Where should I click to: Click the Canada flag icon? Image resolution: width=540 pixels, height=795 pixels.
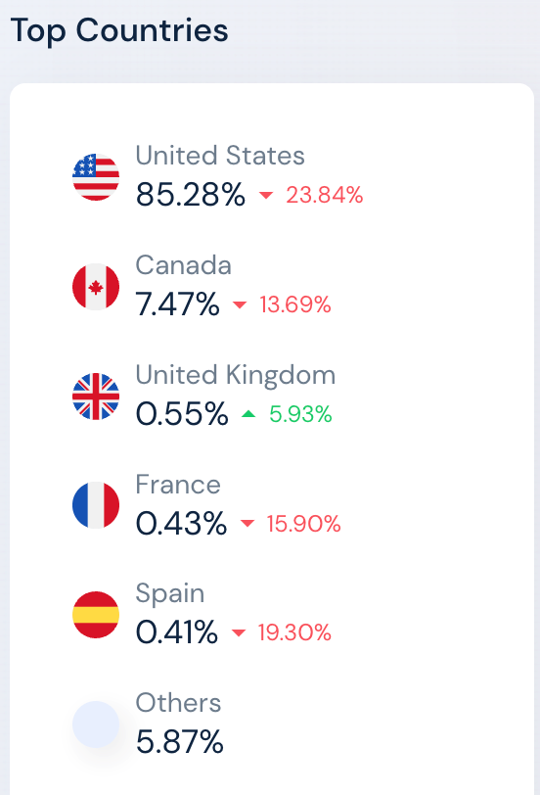pos(96,287)
